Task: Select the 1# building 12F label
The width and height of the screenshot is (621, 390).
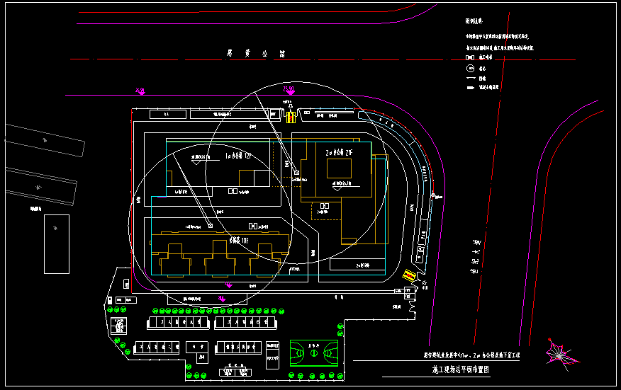Action: coord(238,156)
